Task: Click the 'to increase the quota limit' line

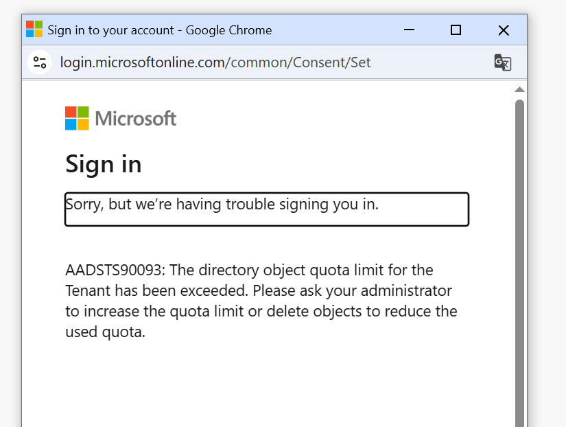Action: pyautogui.click(x=261, y=312)
